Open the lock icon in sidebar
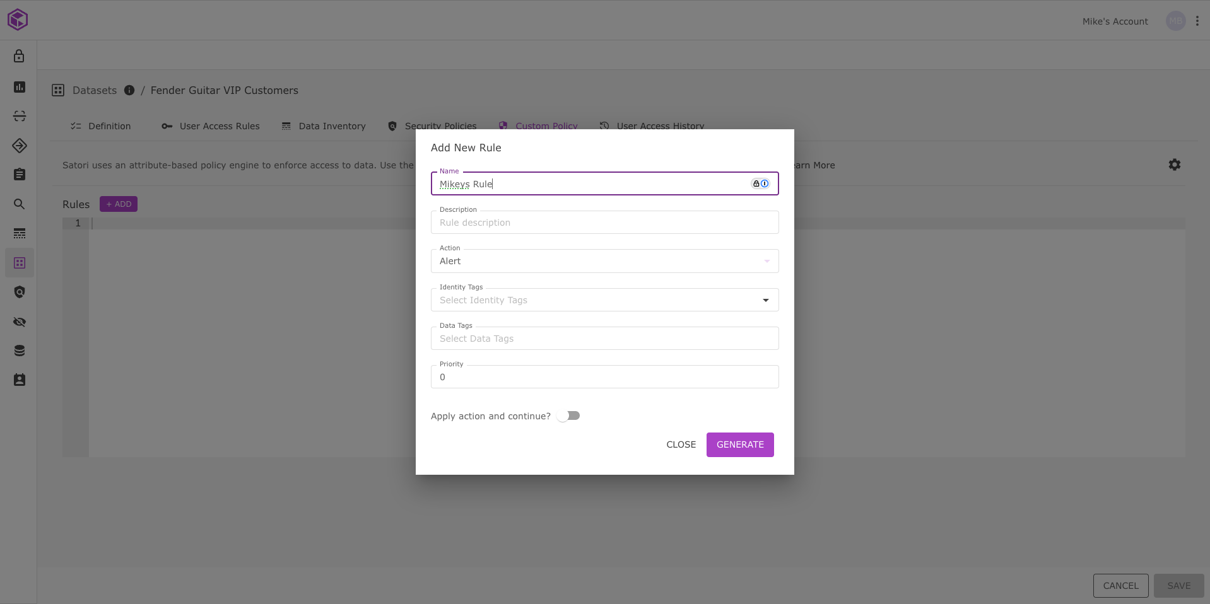This screenshot has width=1210, height=604. [x=19, y=56]
